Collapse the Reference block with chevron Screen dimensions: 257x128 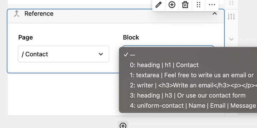[x=214, y=13]
